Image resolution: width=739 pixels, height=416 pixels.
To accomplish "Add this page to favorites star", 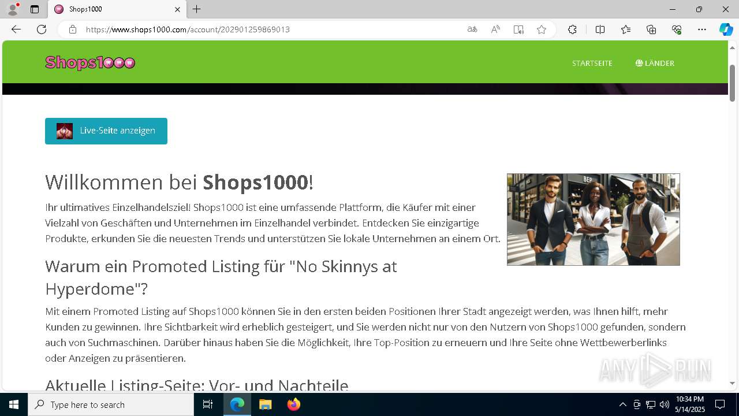I will (x=542, y=29).
